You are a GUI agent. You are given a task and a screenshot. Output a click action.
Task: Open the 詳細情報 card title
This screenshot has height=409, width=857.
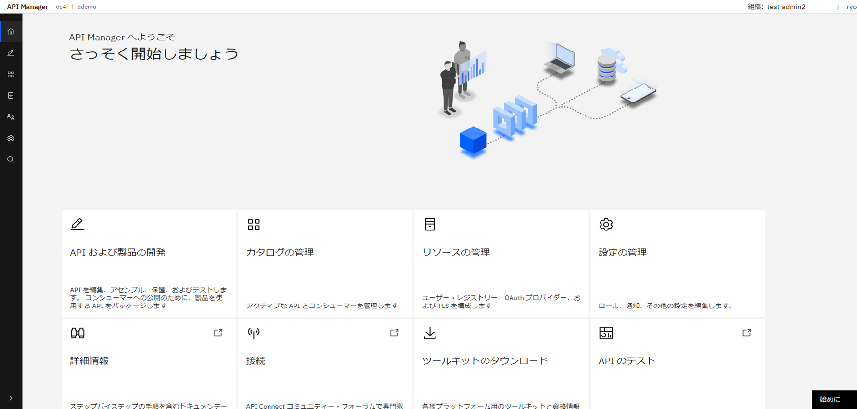coord(89,360)
